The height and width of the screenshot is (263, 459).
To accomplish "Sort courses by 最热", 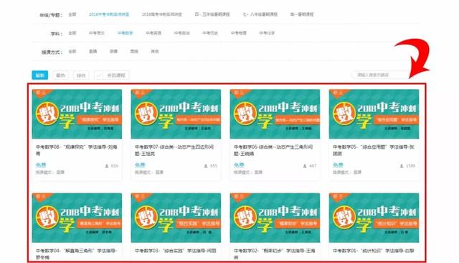I will click(x=60, y=75).
